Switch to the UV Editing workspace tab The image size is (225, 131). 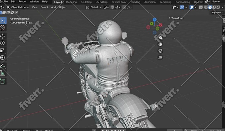coord(102,2)
